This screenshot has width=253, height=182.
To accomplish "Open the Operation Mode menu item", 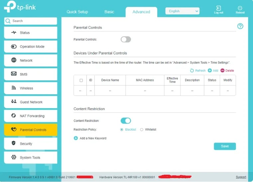I will (x=31, y=46).
